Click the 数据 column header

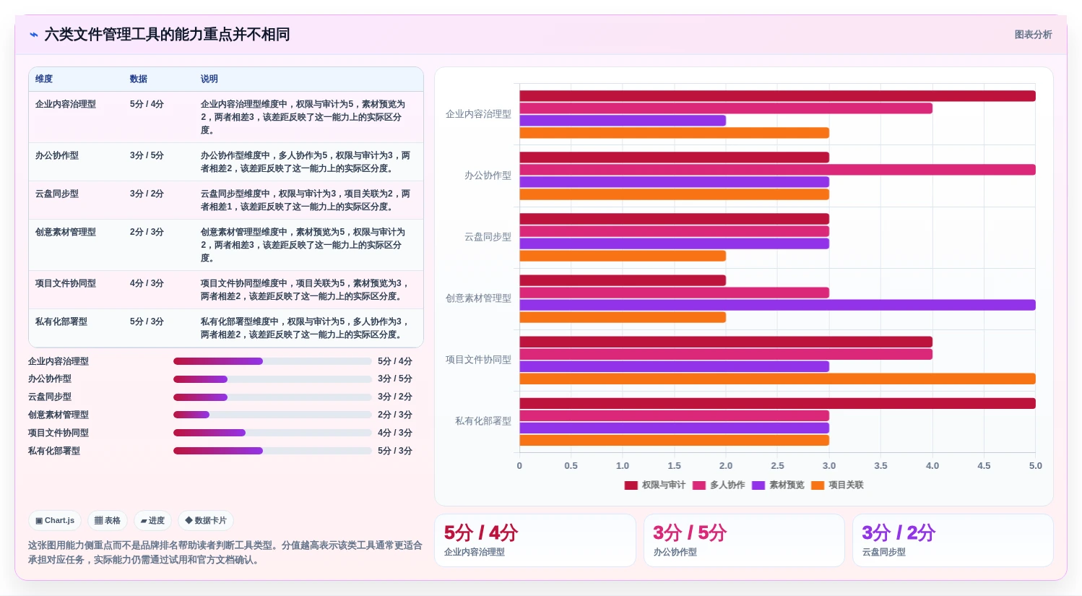pos(139,79)
